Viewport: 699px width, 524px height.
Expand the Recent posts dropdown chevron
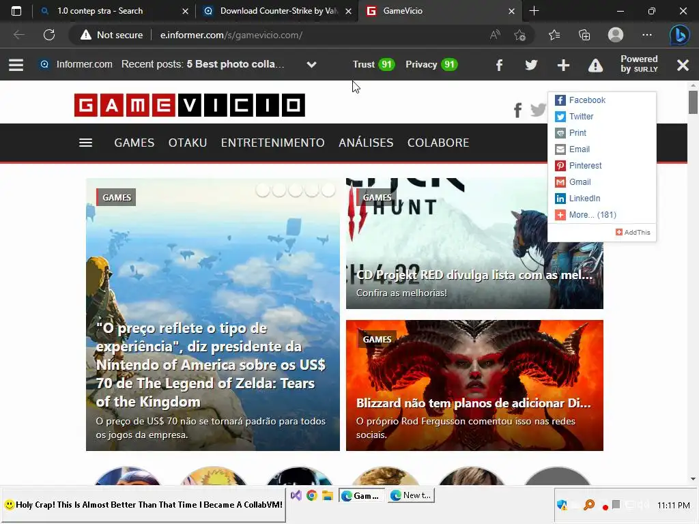pyautogui.click(x=311, y=65)
